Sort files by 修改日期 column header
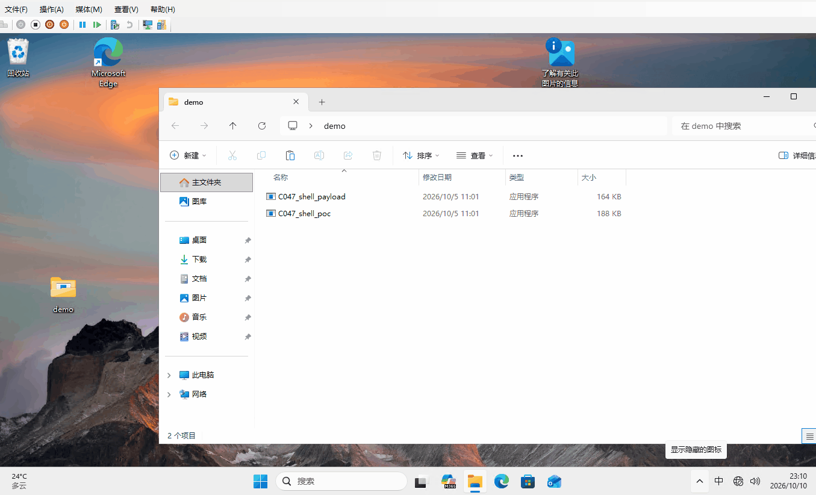The image size is (816, 495). pos(462,178)
